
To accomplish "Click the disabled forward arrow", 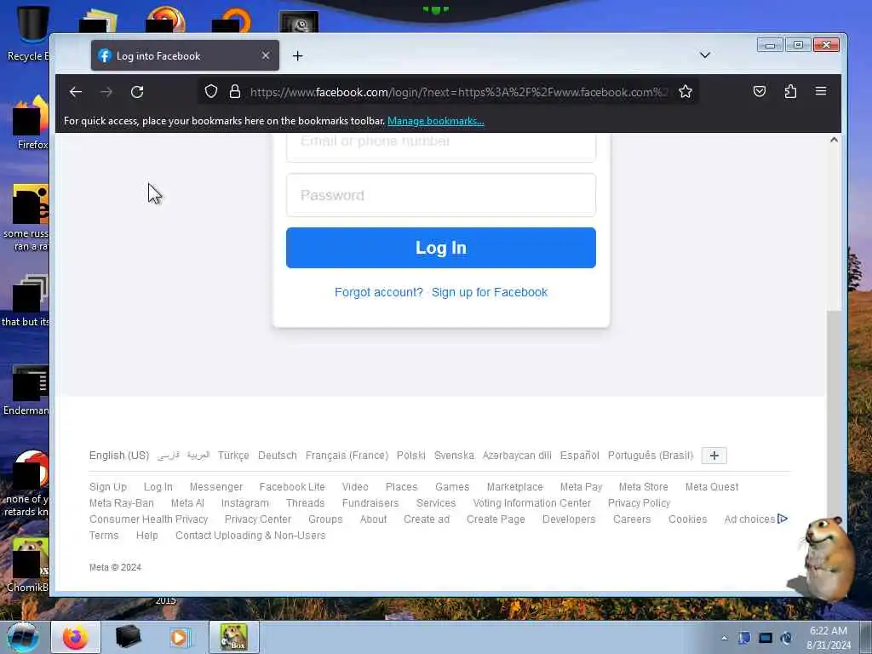I will tap(106, 92).
